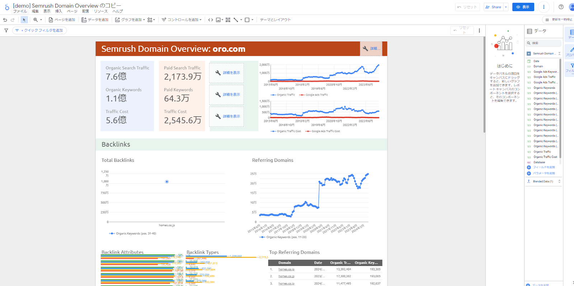Viewport: 574px width, 286px height.
Task: Click the header 詳細 wrench button
Action: coord(371,48)
